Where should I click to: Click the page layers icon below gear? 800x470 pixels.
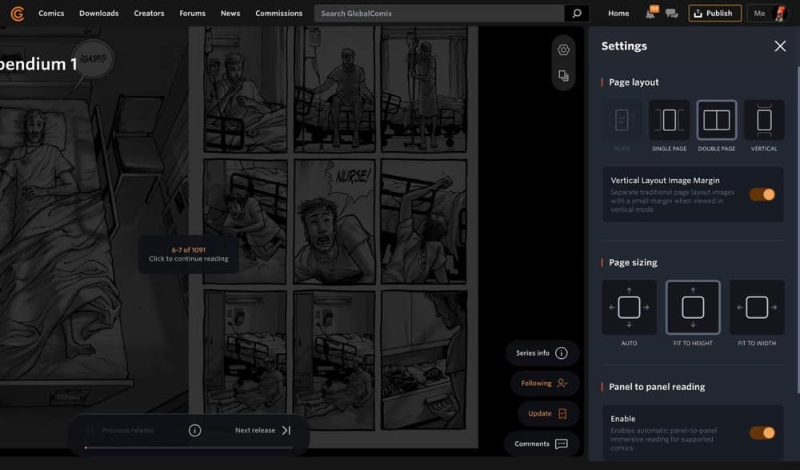tap(563, 76)
